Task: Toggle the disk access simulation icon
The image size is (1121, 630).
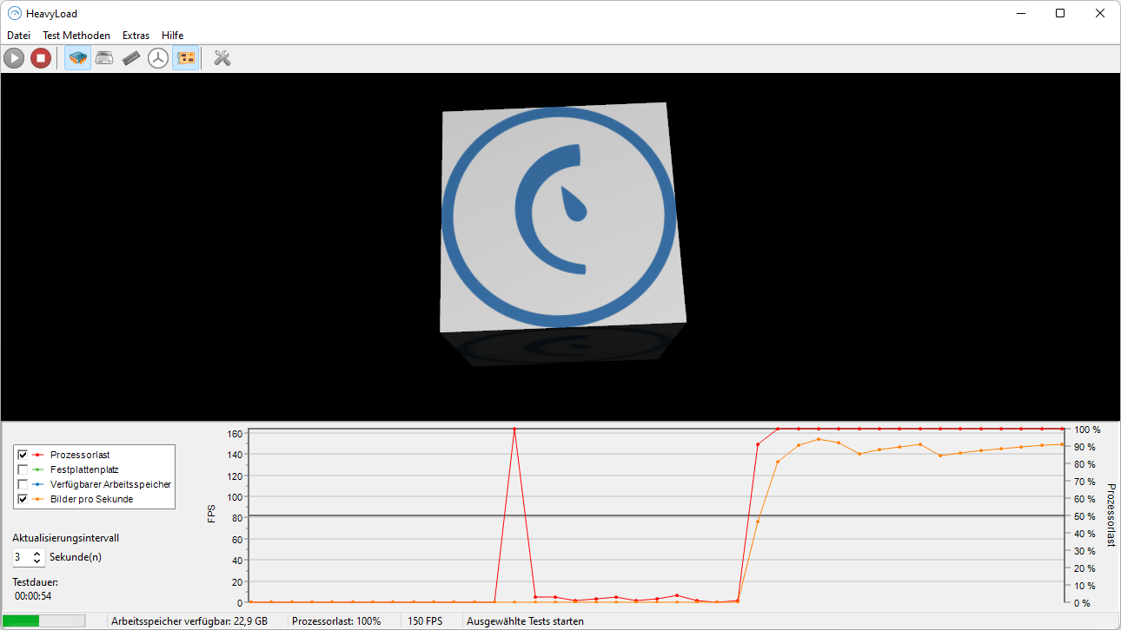Action: click(x=158, y=58)
